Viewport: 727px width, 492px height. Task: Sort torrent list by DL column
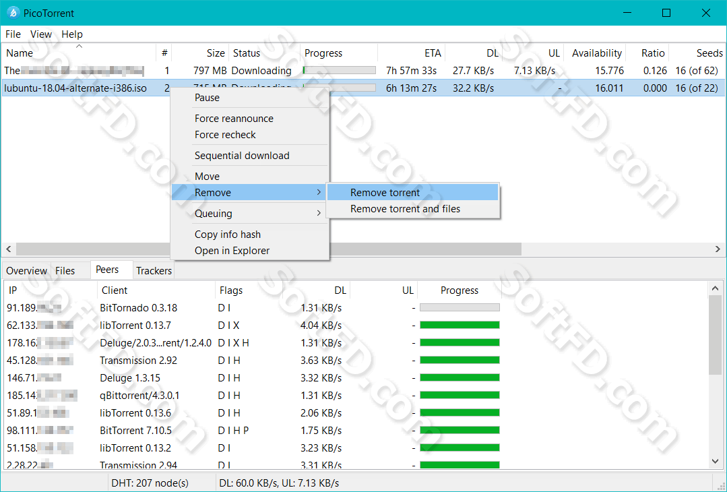pos(474,53)
